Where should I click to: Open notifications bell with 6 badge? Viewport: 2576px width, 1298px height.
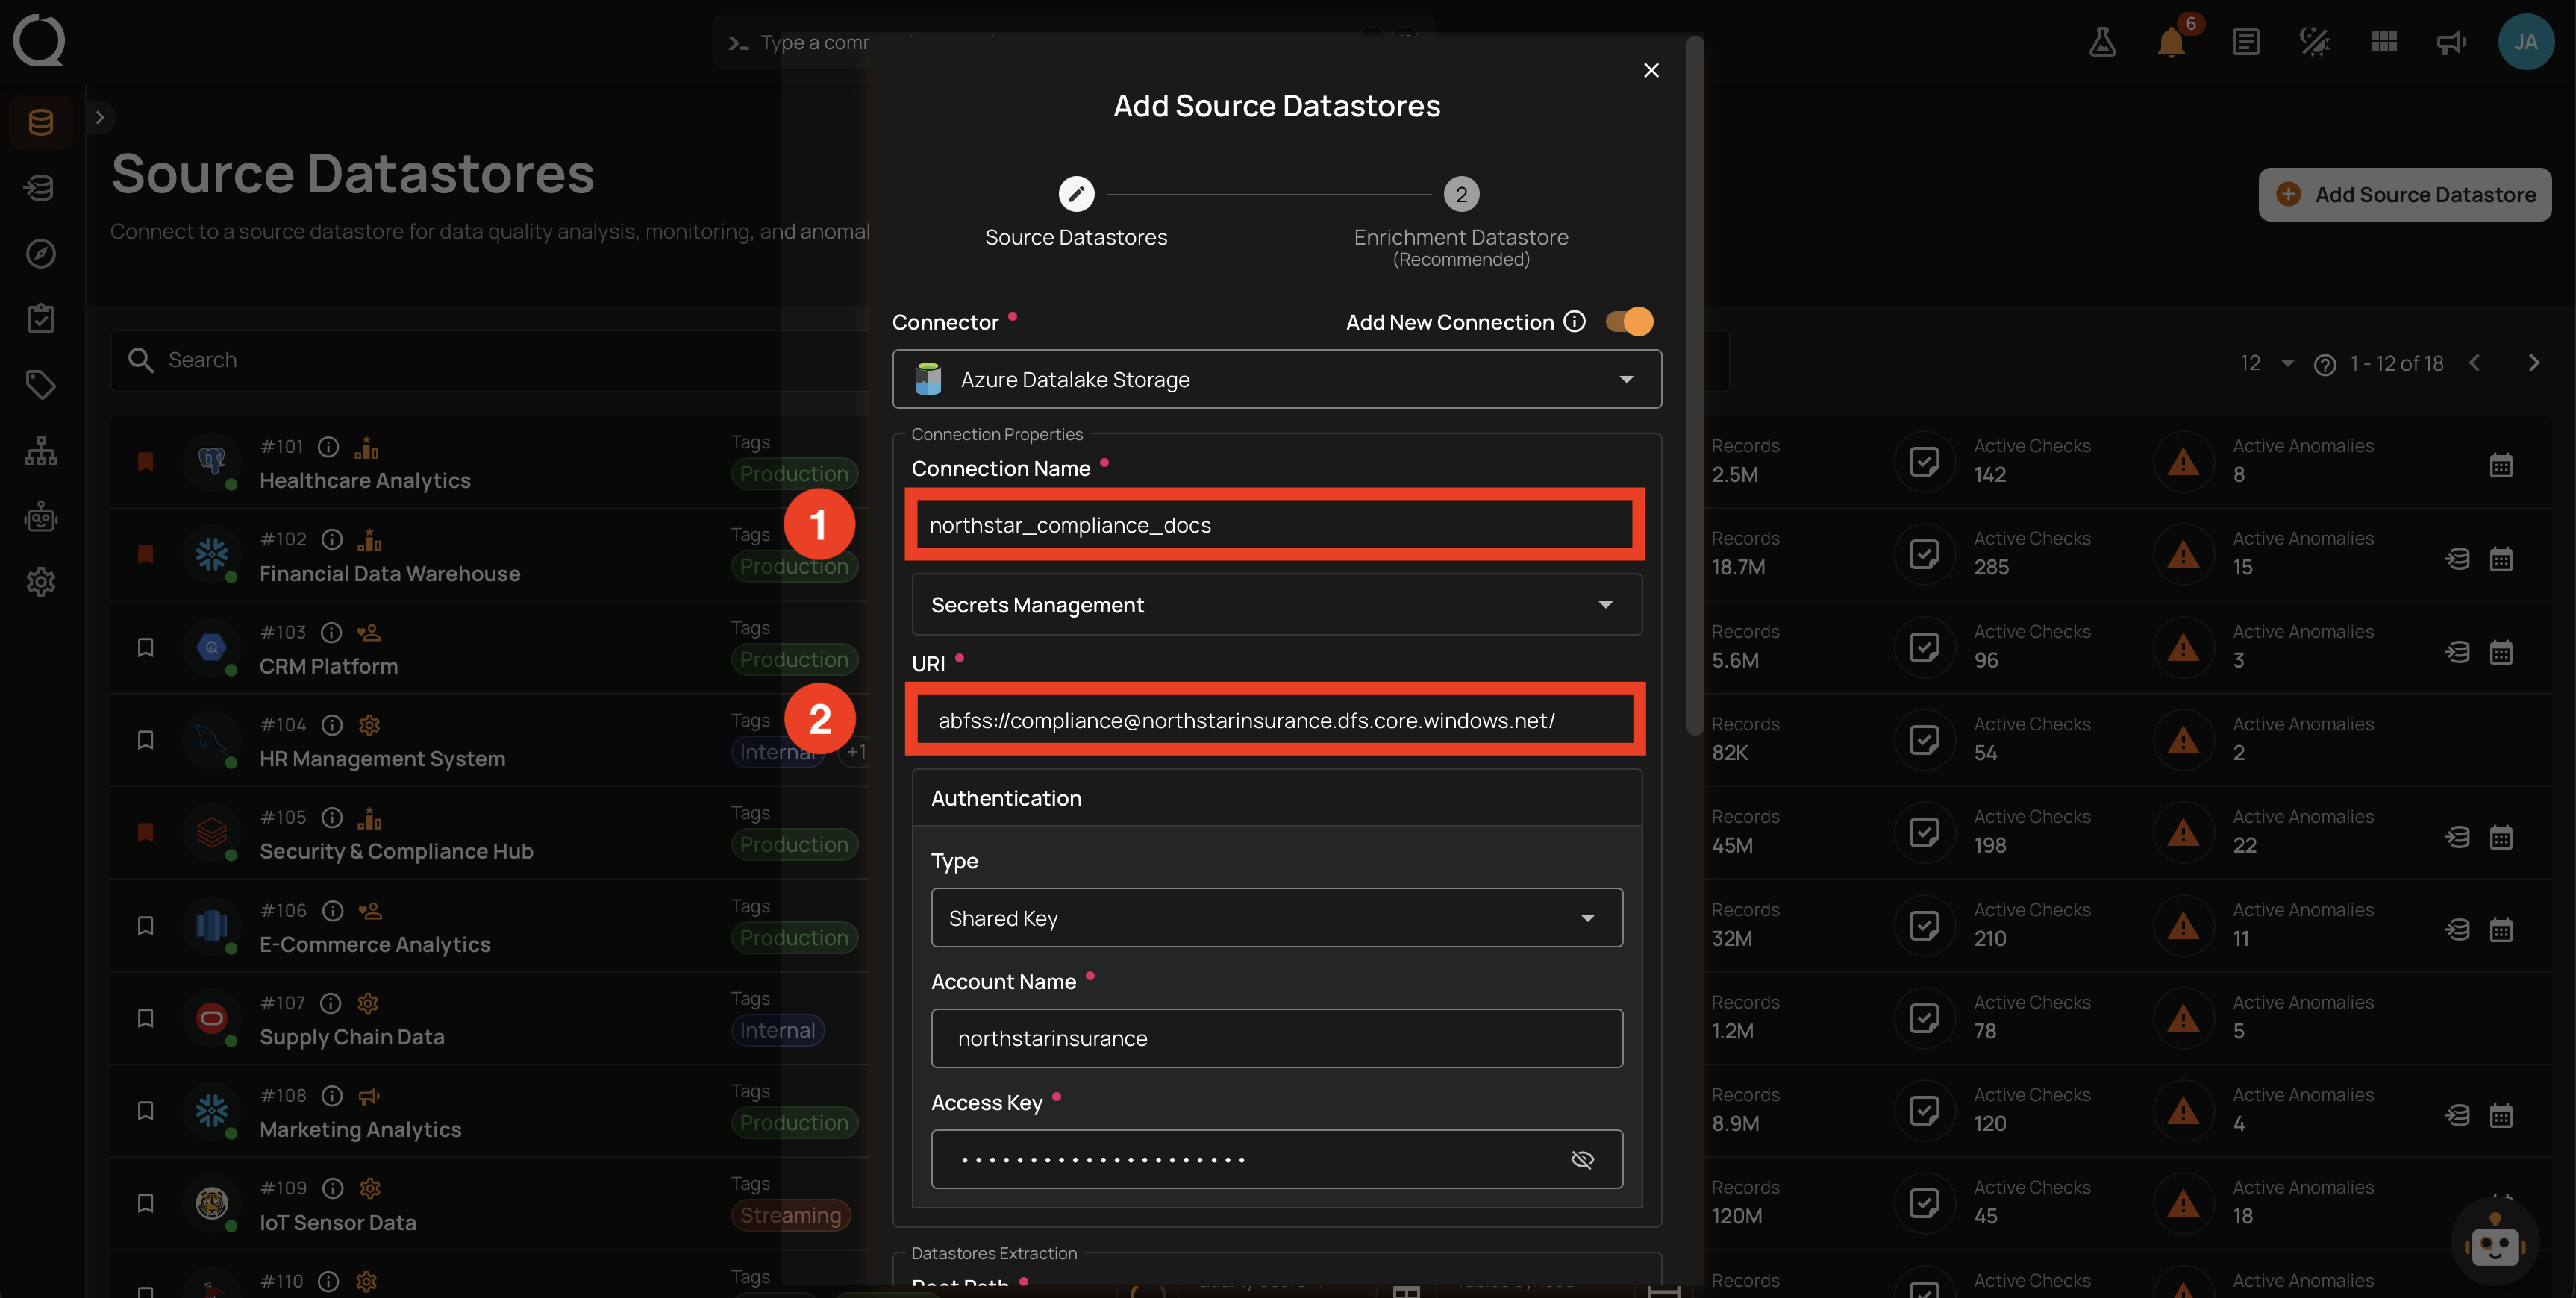pyautogui.click(x=2171, y=42)
